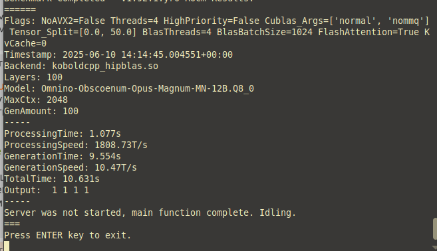Viewport: 437px width, 251px height.
Task: Click the MaxCtx: 2048 value
Action: (57, 100)
